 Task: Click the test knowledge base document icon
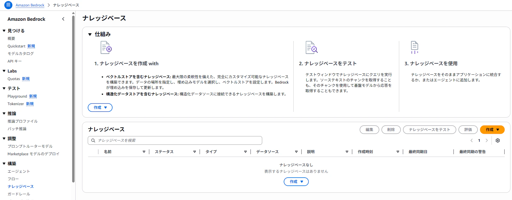(311, 47)
